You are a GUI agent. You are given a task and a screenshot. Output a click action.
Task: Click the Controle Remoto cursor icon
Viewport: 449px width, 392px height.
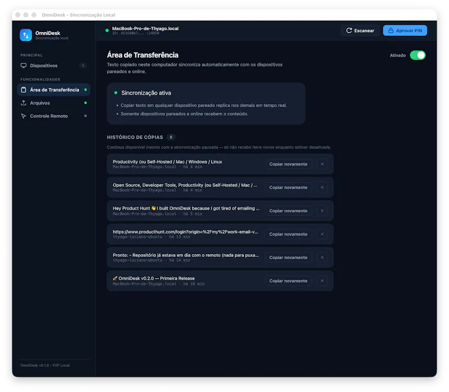coord(24,116)
